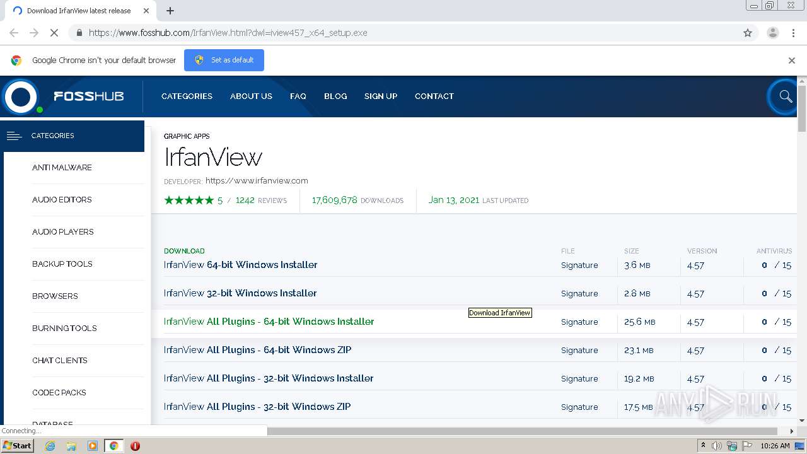Select the Audio Players category
This screenshot has height=454, width=807.
pos(63,232)
